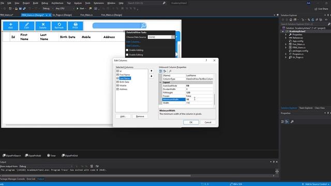Screen dimensions: 331x186
Task: Clear all output icon in Output panel
Action: 92,166
